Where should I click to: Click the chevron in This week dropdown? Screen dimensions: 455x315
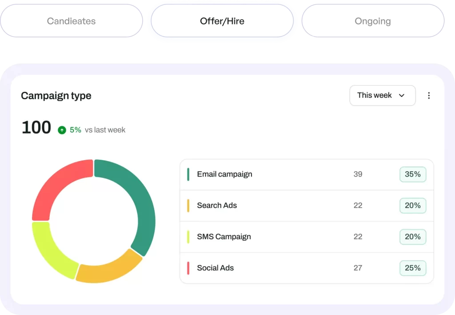(x=402, y=96)
